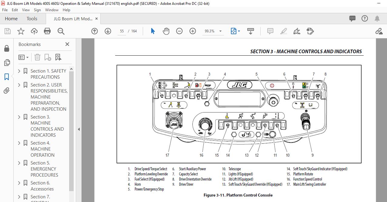The height and width of the screenshot is (202, 387).
Task: Activate the hand pan tool
Action: [166, 31]
